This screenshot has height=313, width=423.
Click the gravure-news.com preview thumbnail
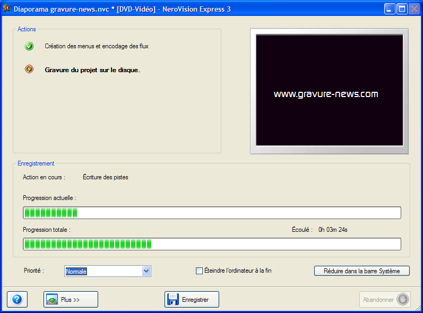tap(330, 91)
